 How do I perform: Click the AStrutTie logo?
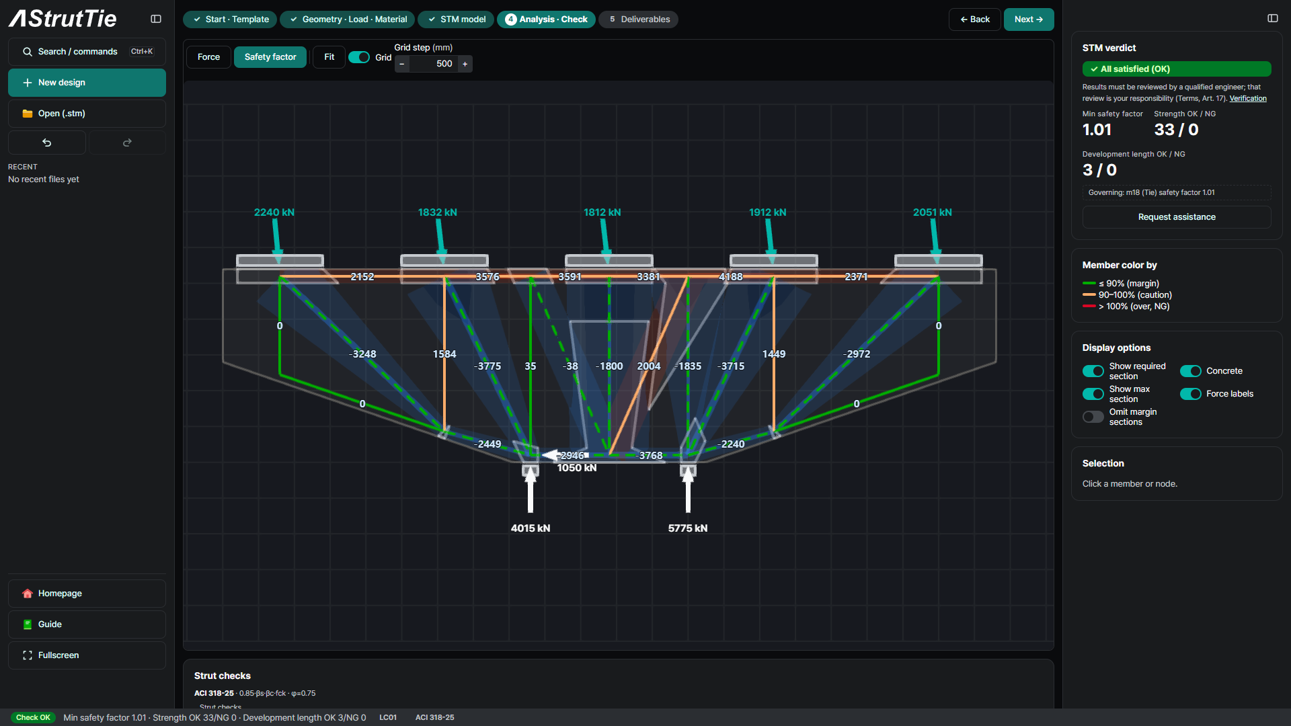(63, 19)
